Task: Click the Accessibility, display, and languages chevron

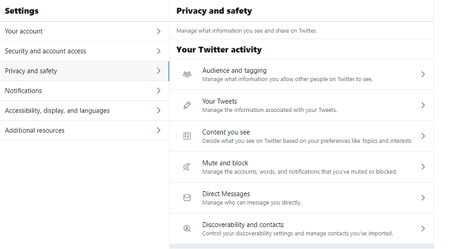Action: pyautogui.click(x=158, y=111)
